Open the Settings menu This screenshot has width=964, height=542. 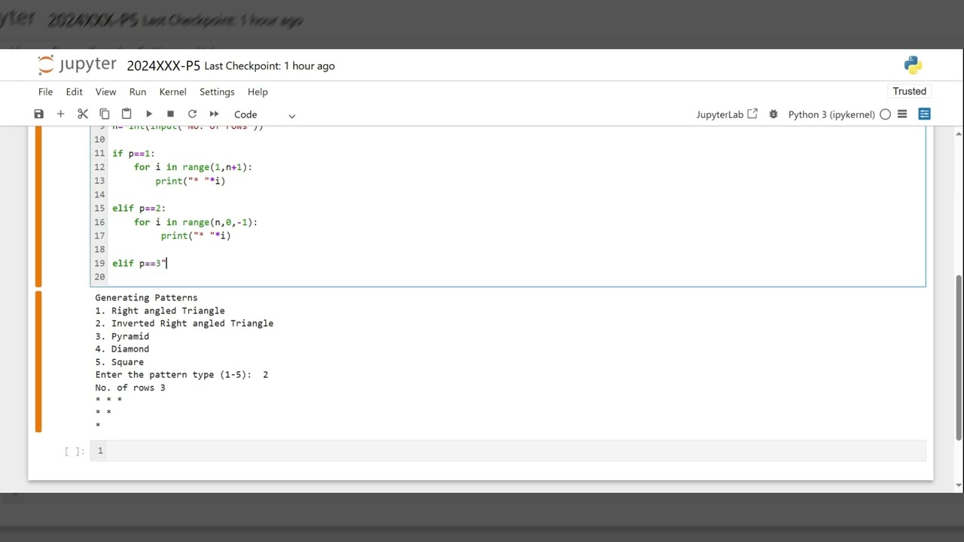(x=217, y=92)
